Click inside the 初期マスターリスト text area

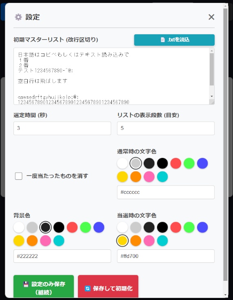(114, 76)
